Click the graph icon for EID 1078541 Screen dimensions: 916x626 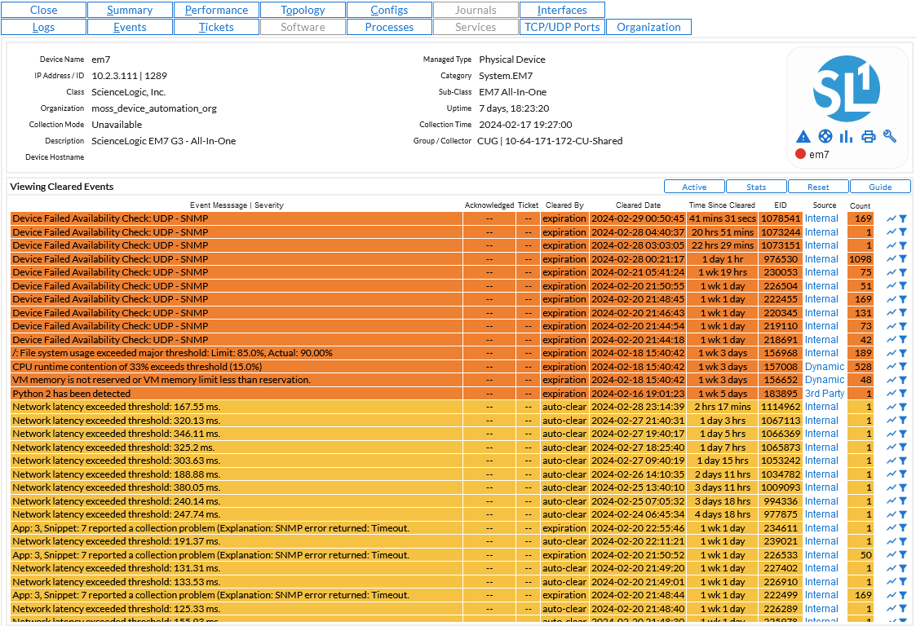(892, 218)
